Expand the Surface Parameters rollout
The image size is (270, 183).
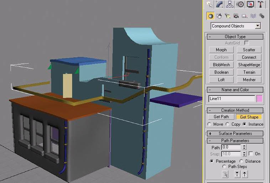[210, 134]
